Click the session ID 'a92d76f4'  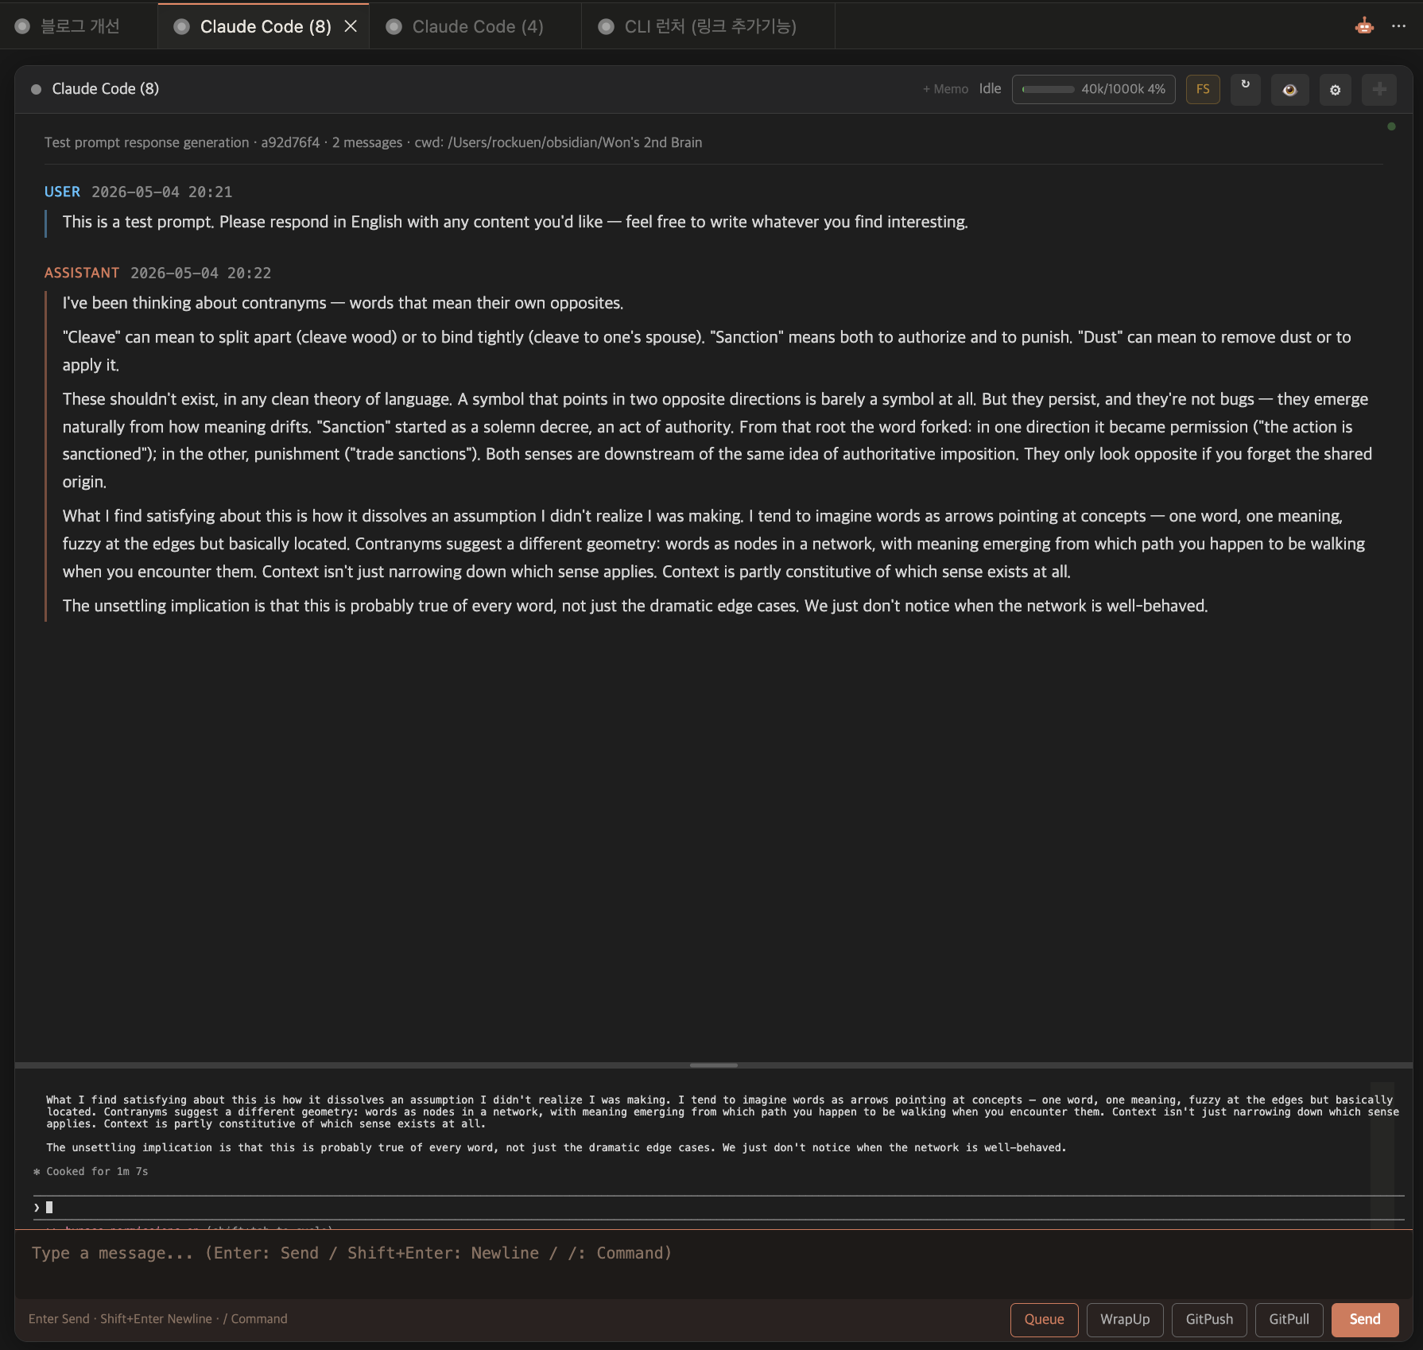point(290,142)
